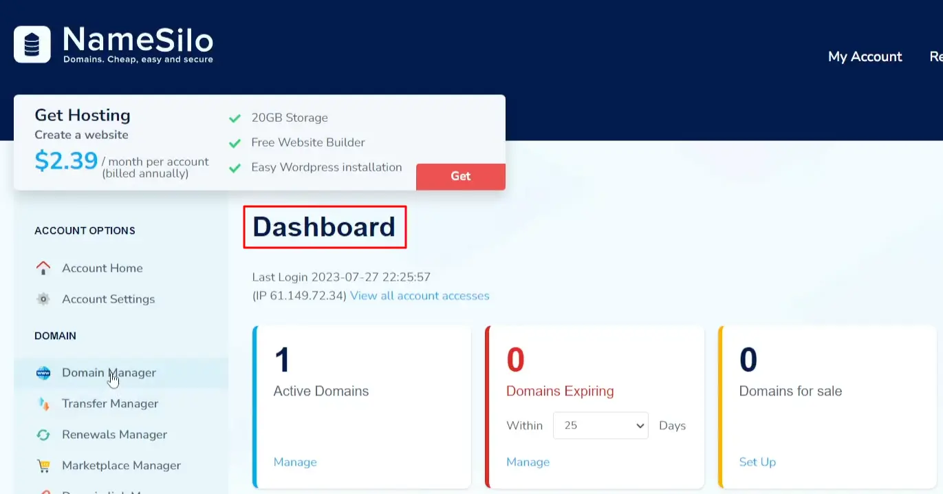Click the Easy Wordpress installation text

[327, 167]
